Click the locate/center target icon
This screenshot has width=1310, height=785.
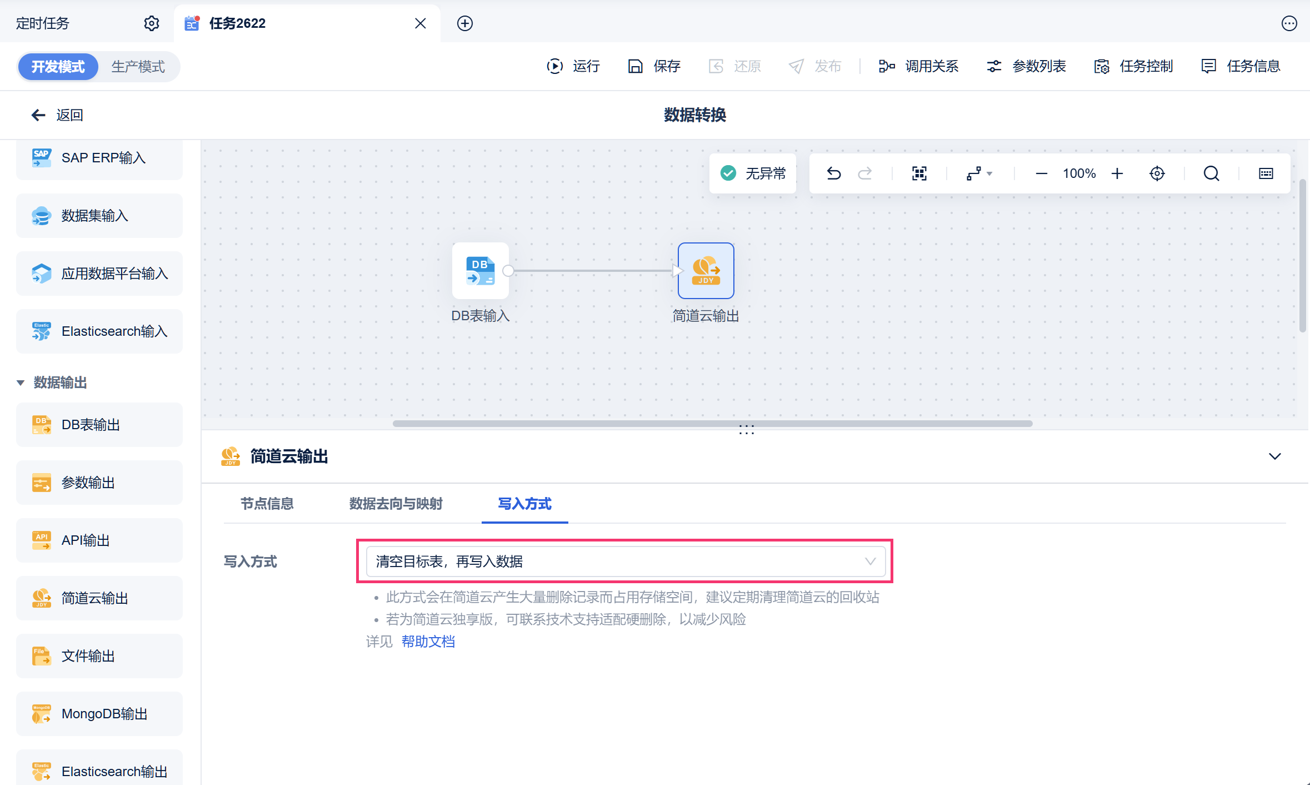(1157, 173)
